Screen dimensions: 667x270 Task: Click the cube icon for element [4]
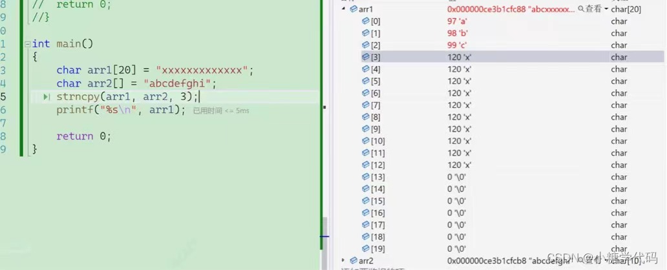(365, 68)
